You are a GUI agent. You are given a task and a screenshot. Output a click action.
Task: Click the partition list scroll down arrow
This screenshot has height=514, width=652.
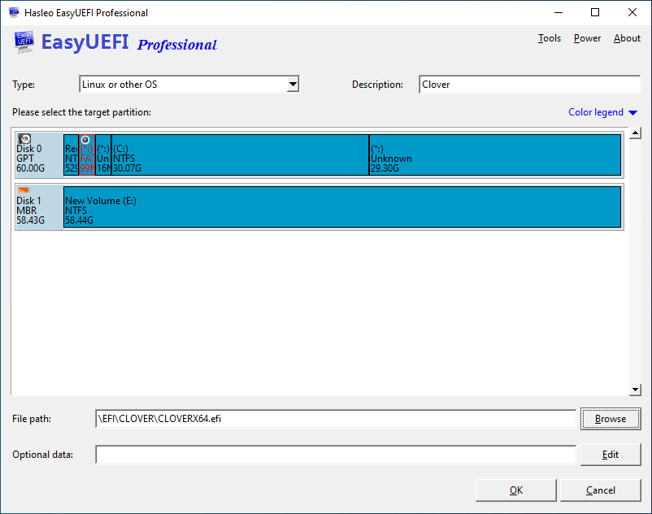[x=635, y=390]
